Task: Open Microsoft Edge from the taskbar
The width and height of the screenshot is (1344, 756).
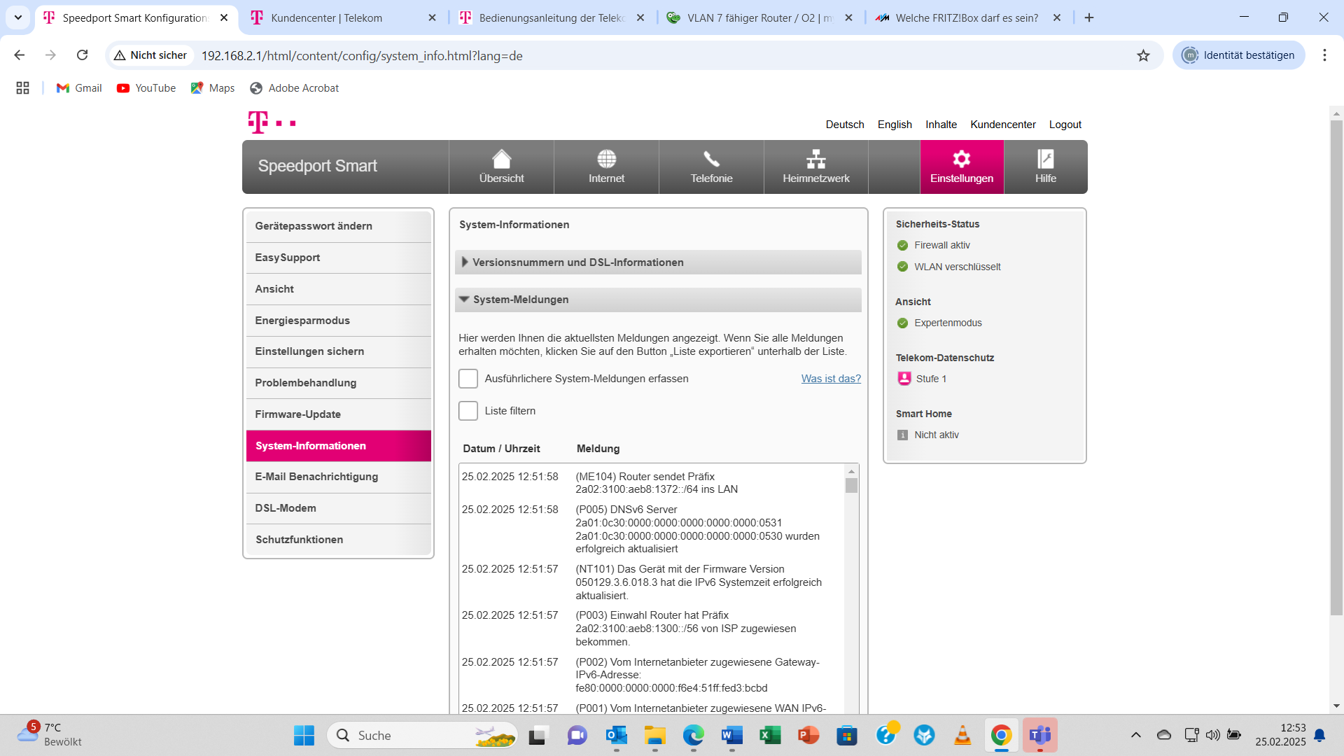Action: [x=694, y=735]
